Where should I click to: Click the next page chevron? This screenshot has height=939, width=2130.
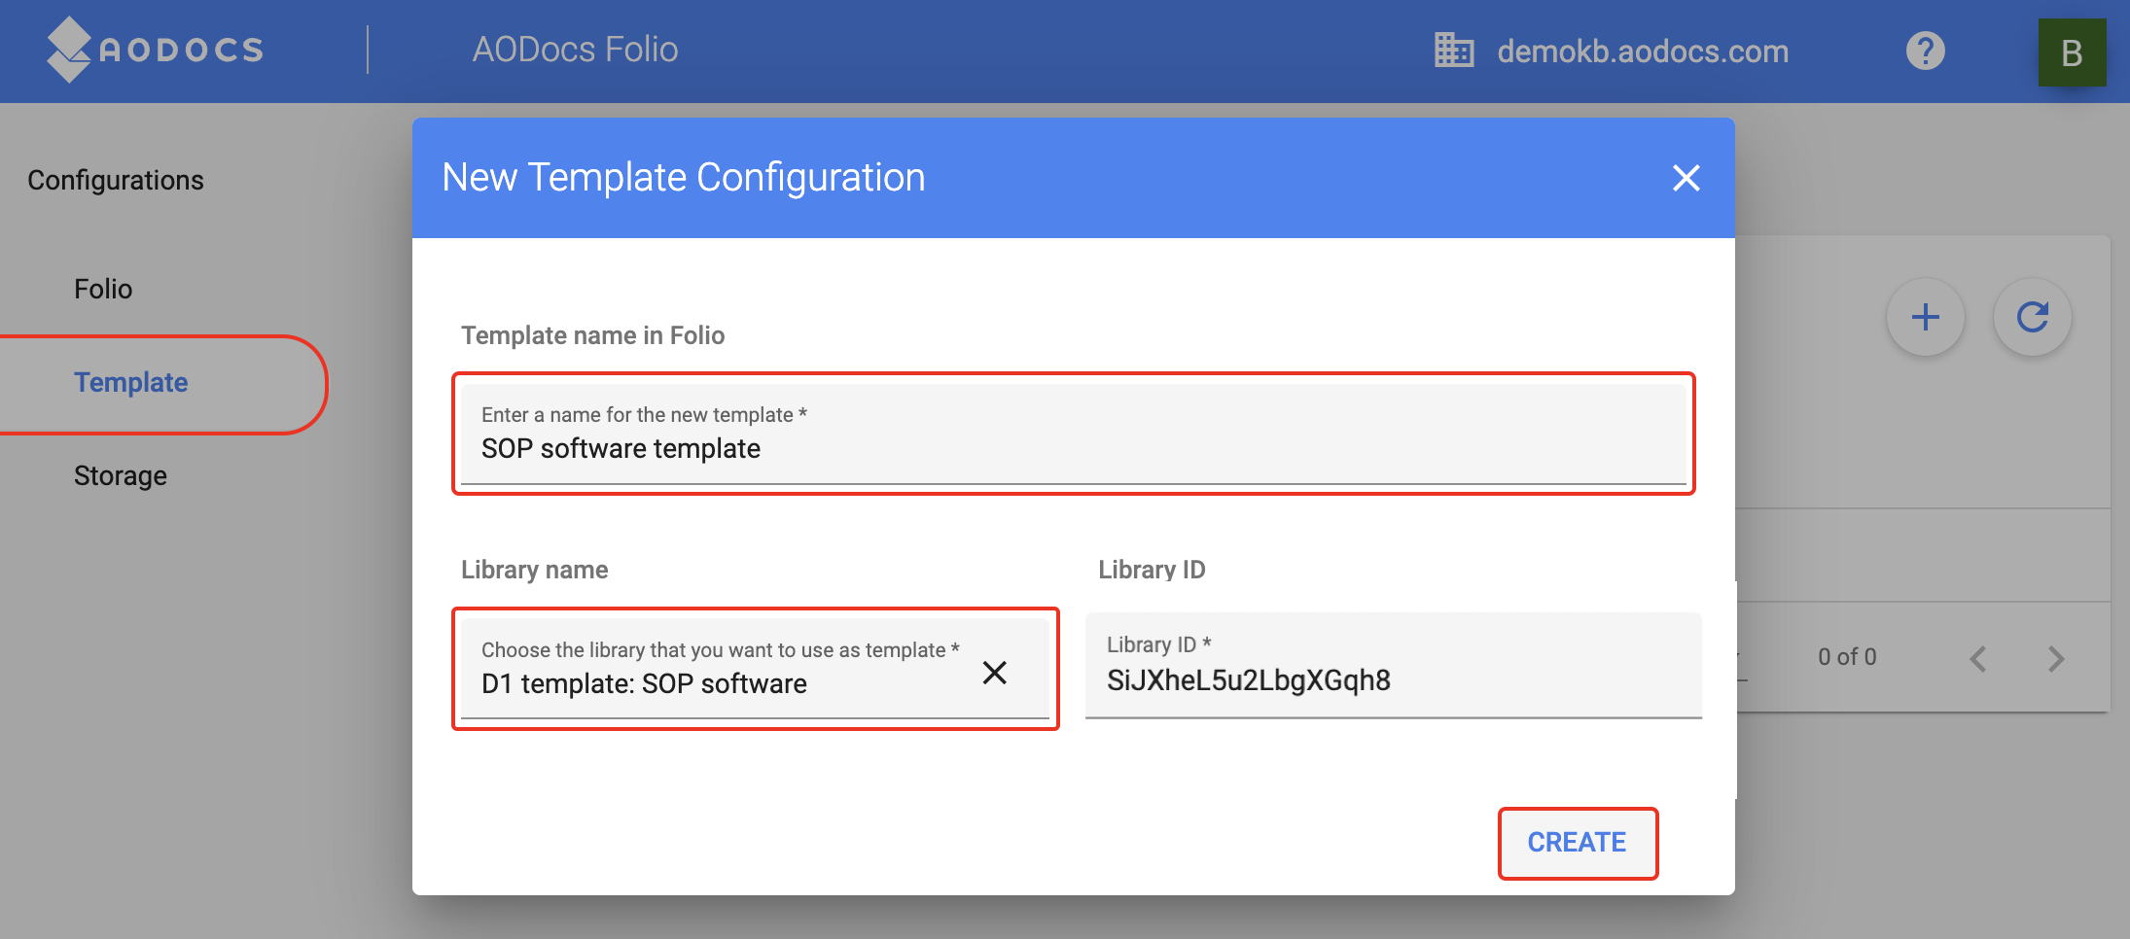click(x=2056, y=658)
